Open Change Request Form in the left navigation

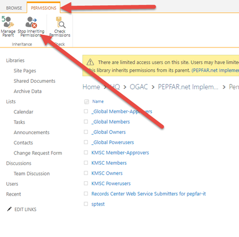[x=38, y=153]
